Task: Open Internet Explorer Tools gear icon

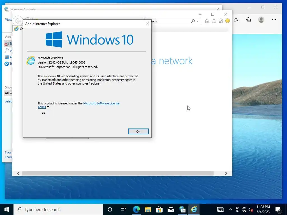Action: (221, 21)
